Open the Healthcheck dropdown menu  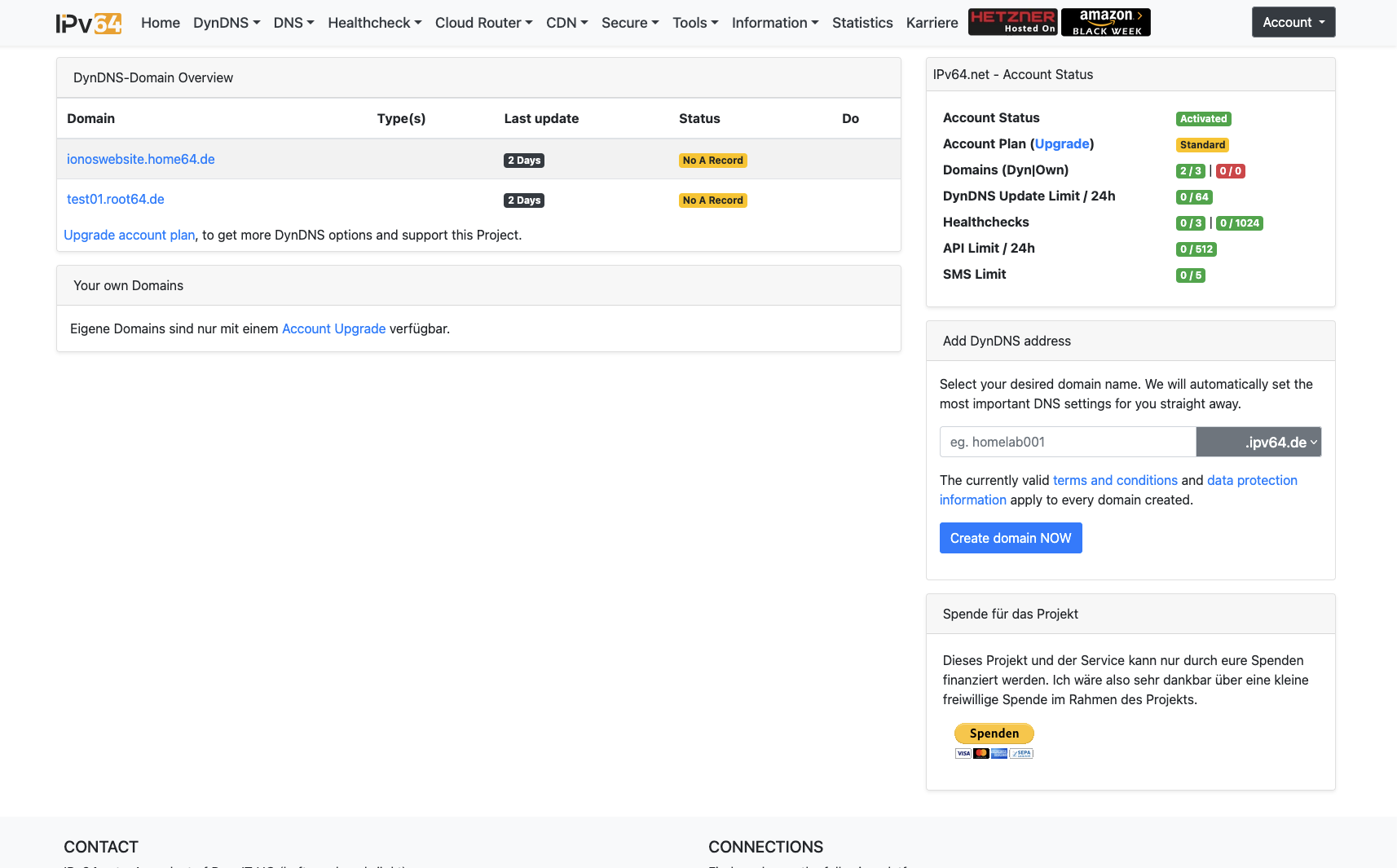[374, 23]
